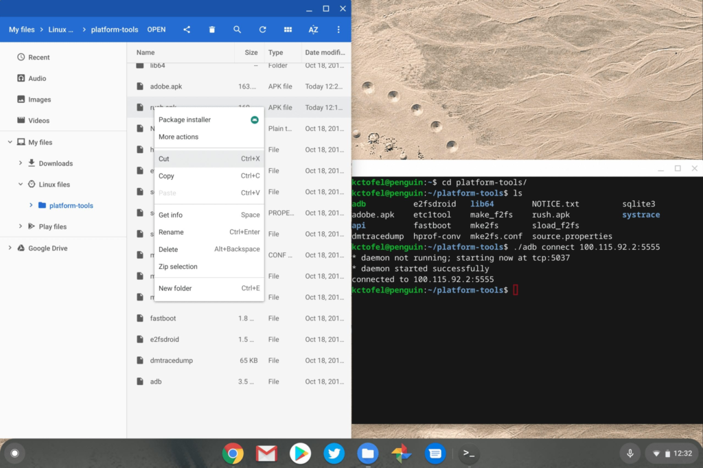Screen dimensions: 703x468
Task: Click the trash delete icon in toolbar
Action: [211, 30]
